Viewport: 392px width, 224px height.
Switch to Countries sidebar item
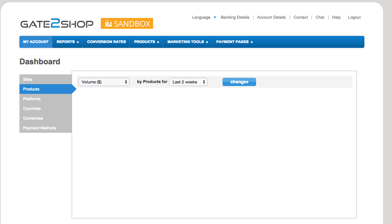46,108
